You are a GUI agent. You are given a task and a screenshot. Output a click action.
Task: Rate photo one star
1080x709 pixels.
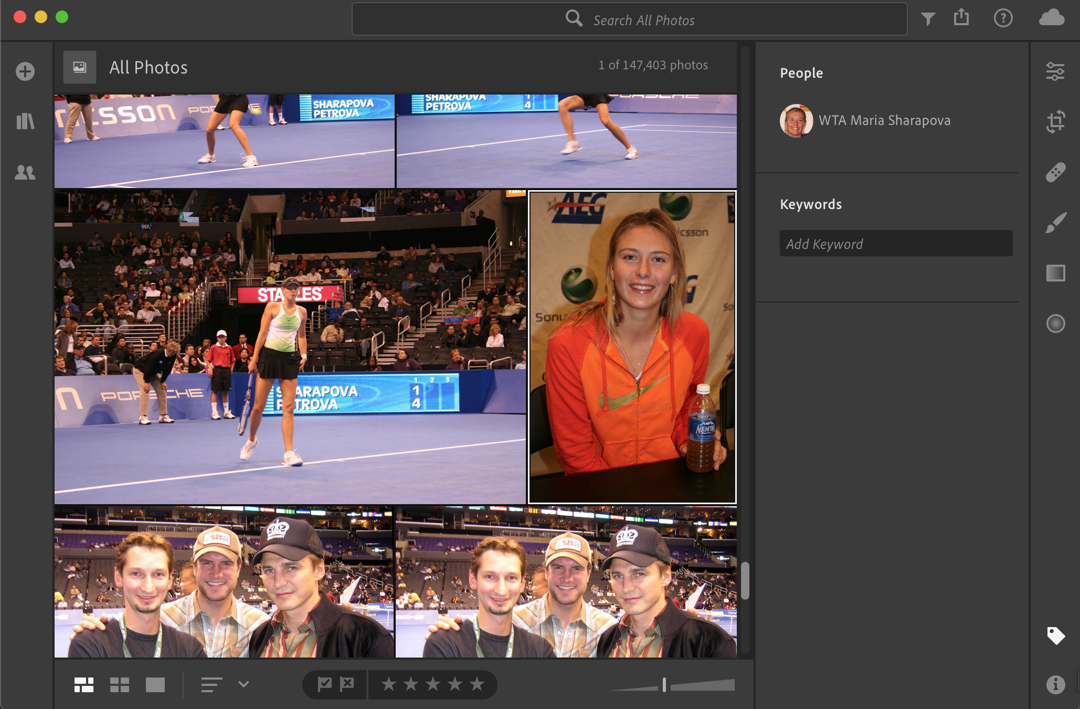click(389, 684)
